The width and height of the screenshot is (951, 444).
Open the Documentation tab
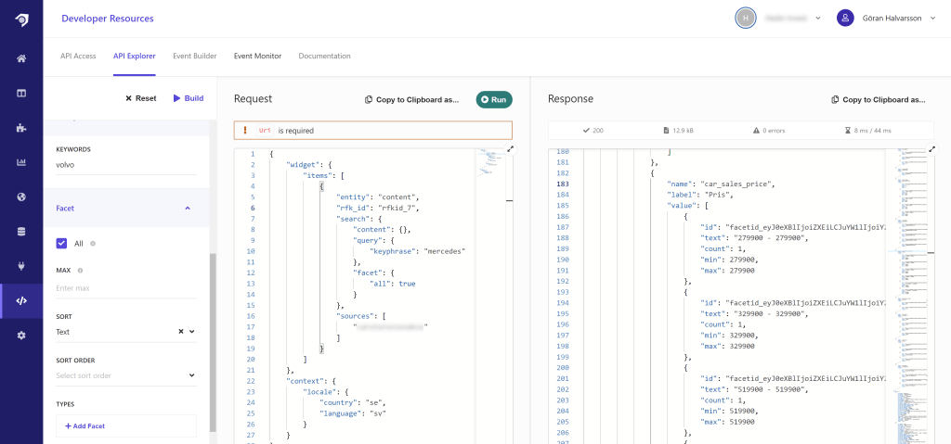coord(324,57)
